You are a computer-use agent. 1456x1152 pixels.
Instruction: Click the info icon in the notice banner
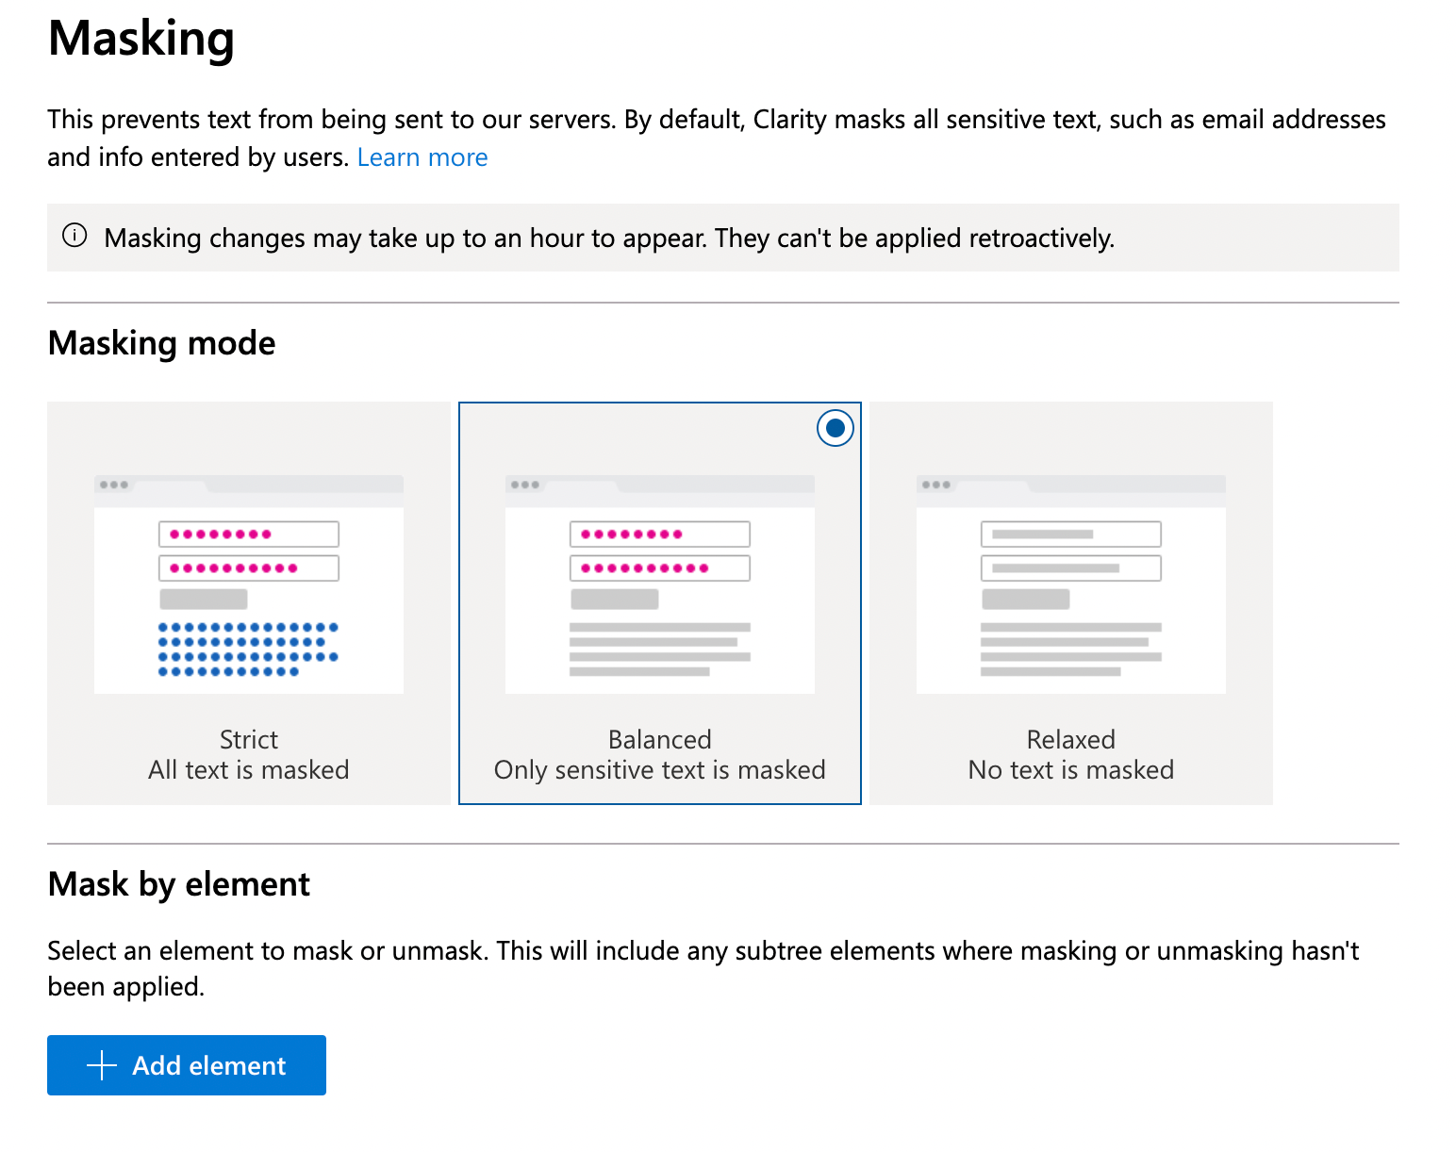click(75, 237)
